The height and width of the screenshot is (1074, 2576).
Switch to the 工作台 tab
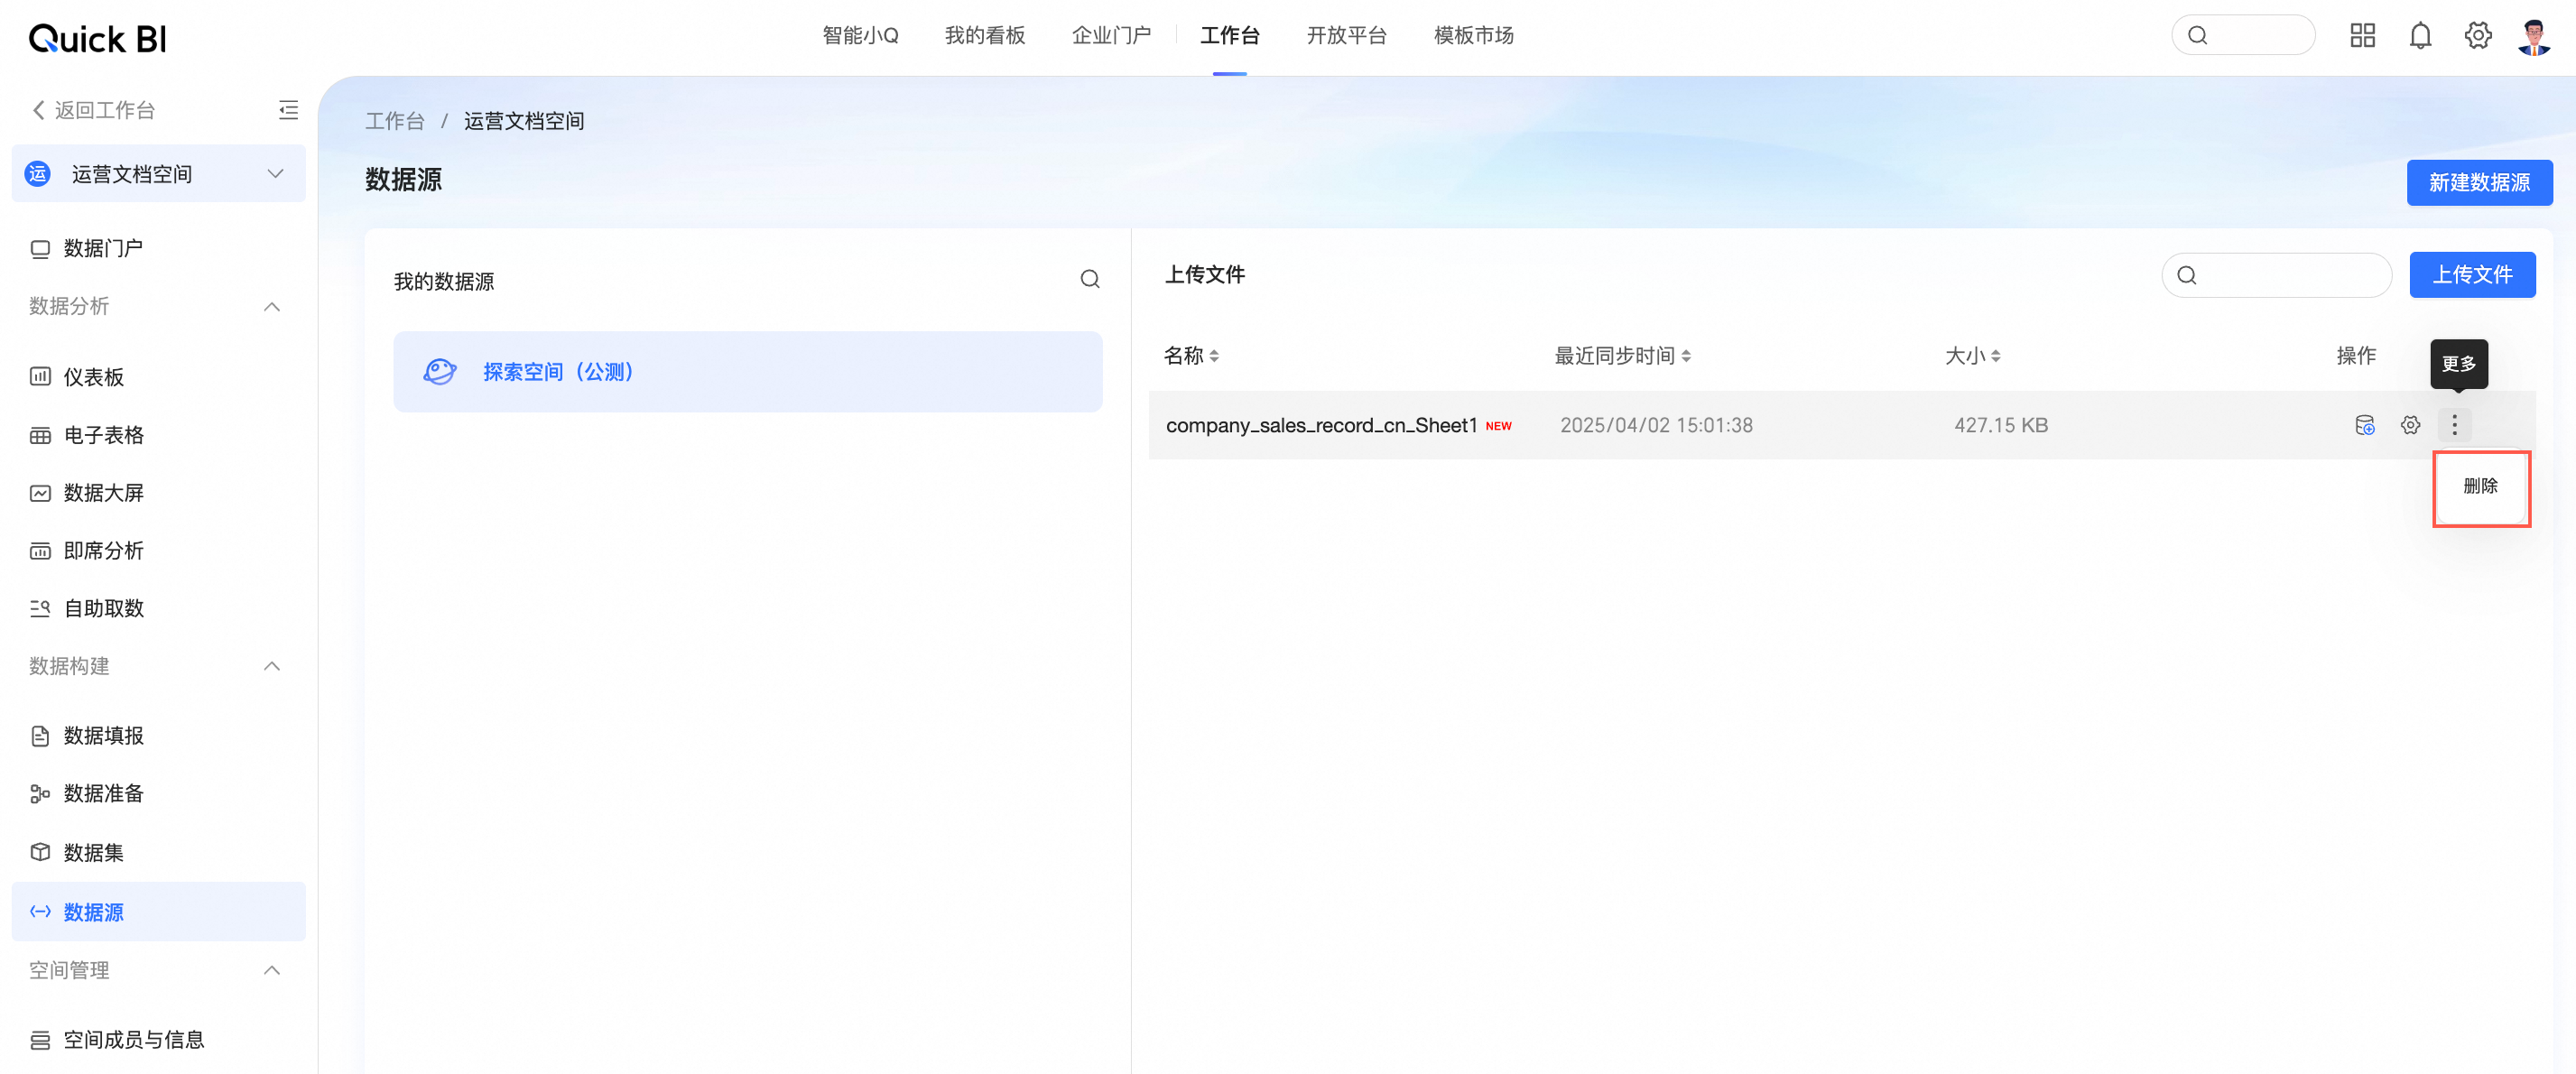(1230, 36)
